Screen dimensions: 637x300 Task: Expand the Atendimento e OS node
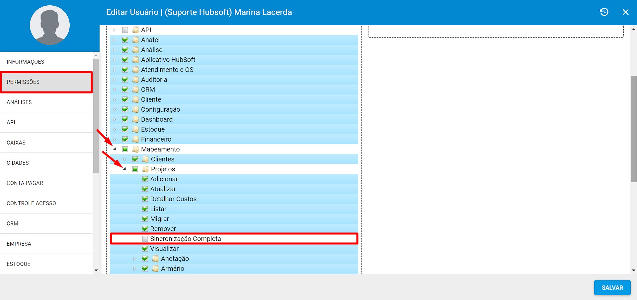pos(115,70)
